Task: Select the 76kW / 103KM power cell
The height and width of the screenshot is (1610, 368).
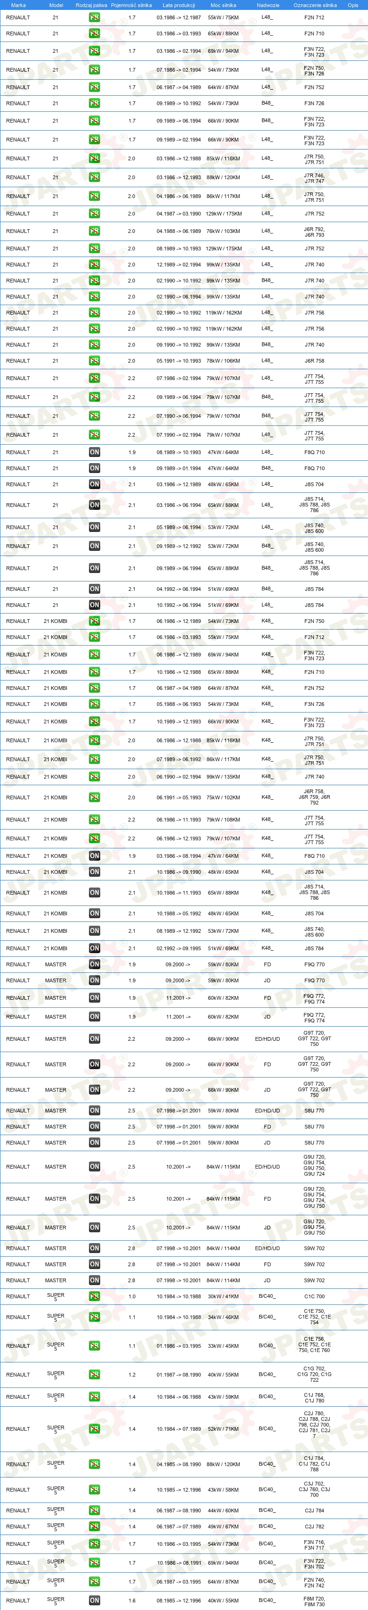Action: 224,231
